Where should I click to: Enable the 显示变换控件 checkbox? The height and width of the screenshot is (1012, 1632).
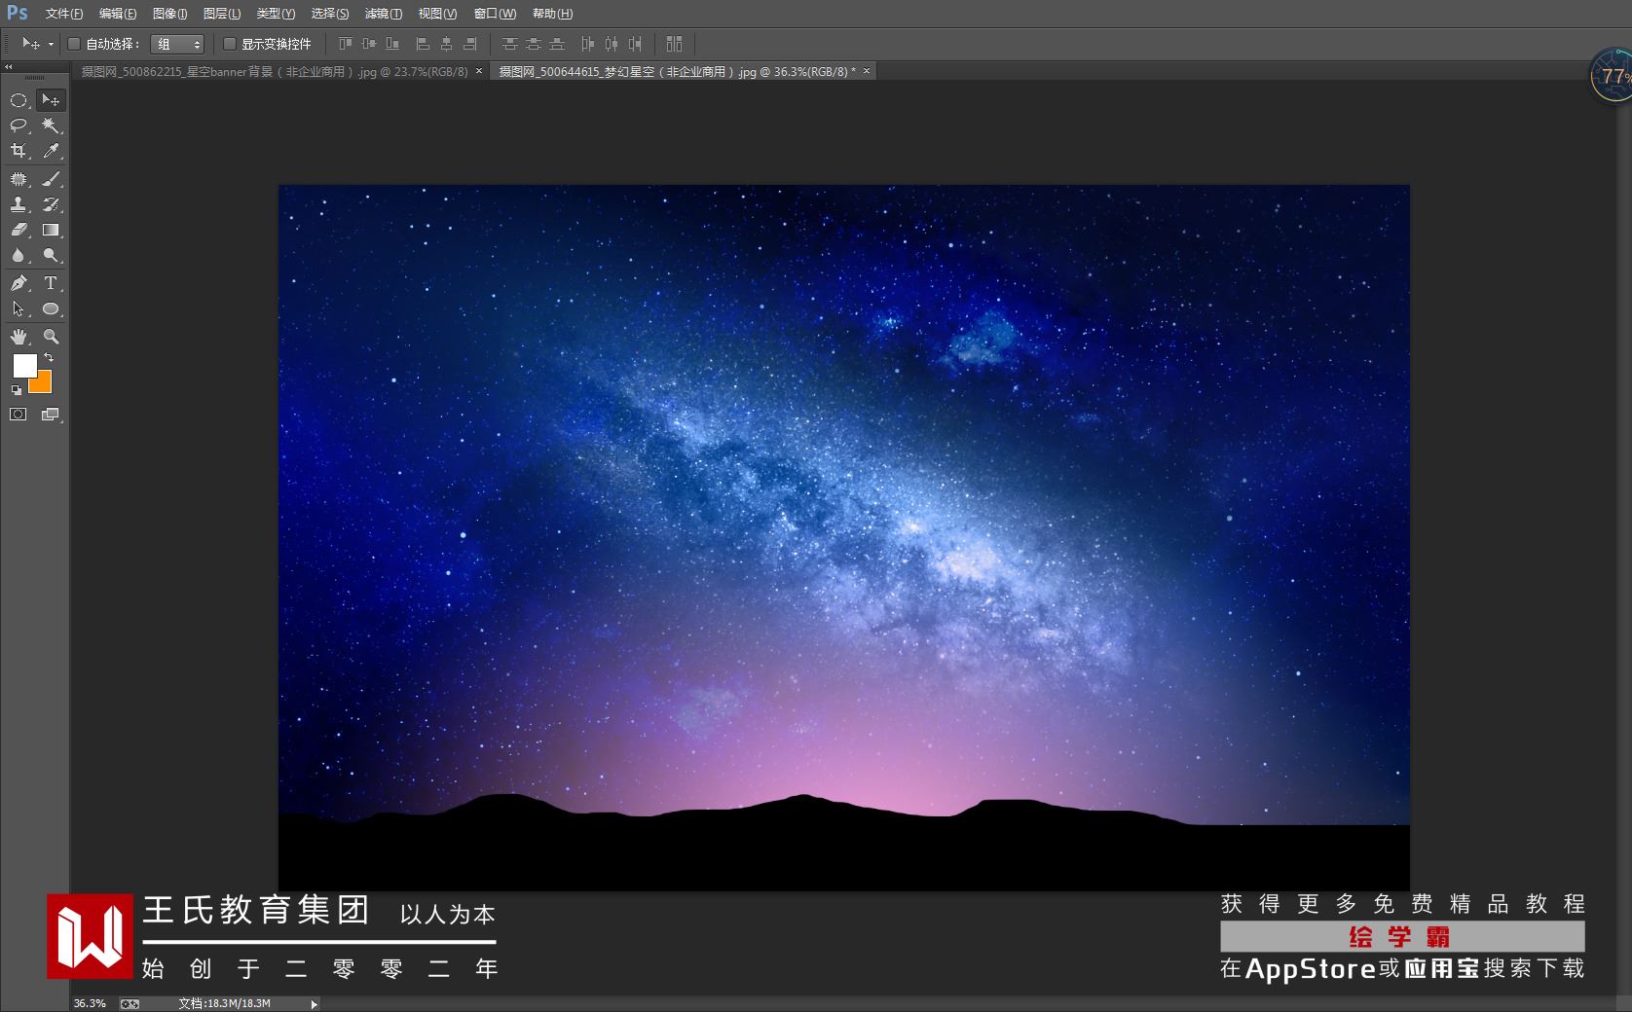click(x=230, y=44)
